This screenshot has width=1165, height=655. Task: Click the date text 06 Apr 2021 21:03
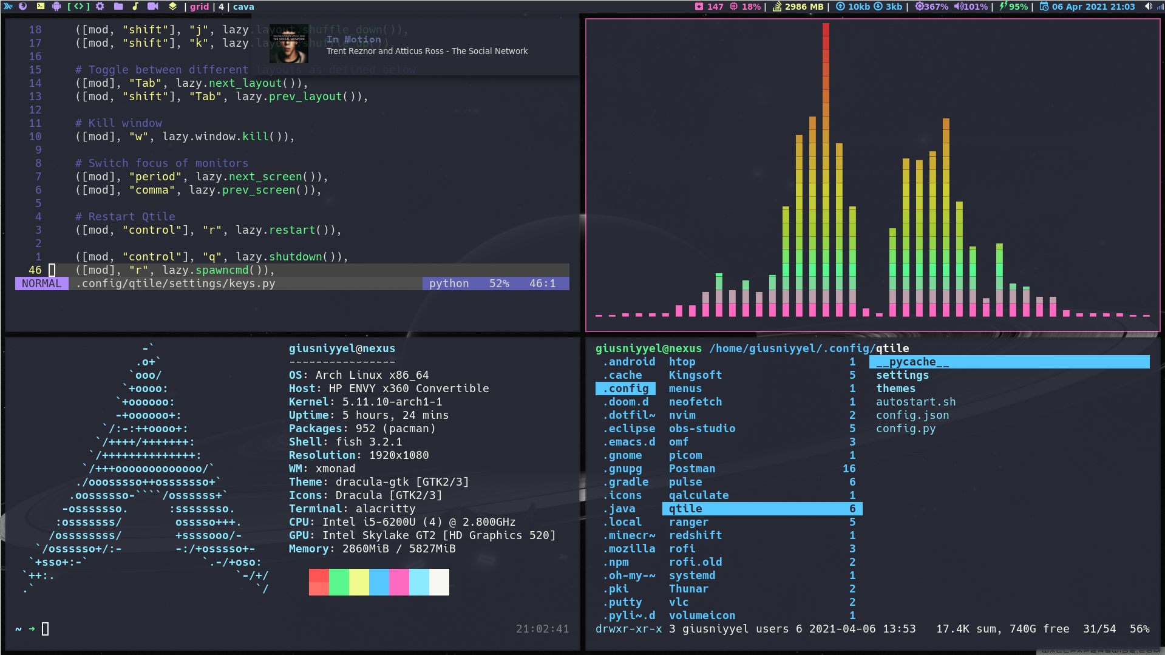pos(1093,7)
